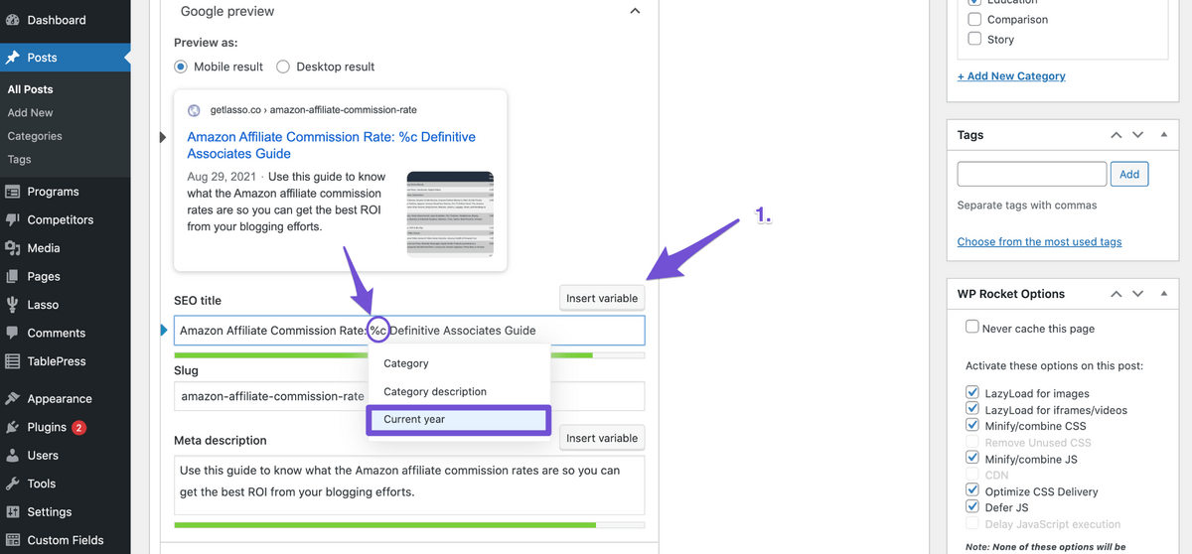This screenshot has height=554, width=1192.
Task: Choose Category from variable list
Action: click(x=459, y=363)
